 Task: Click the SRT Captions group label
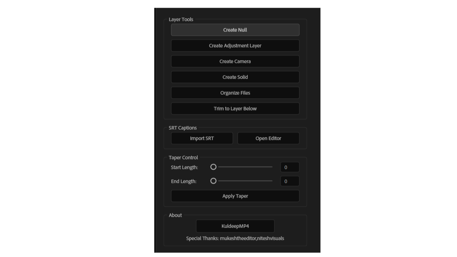click(x=182, y=128)
